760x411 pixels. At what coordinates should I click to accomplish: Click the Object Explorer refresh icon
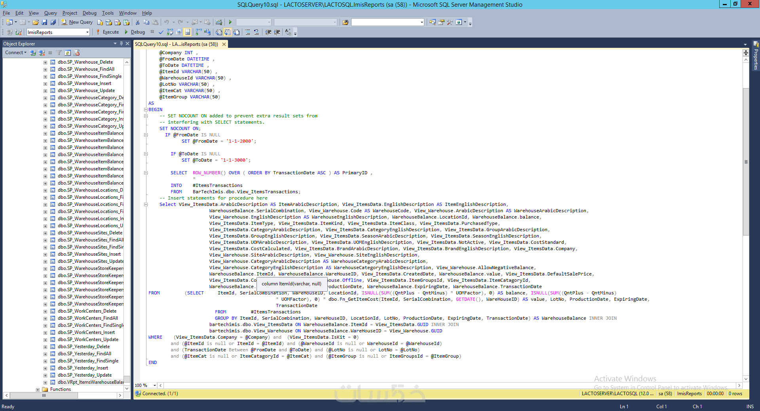(68, 53)
